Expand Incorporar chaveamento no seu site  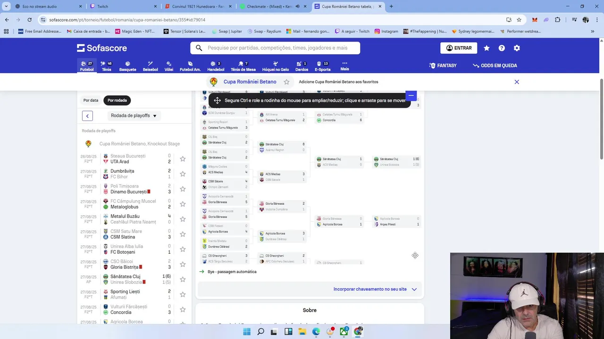[x=375, y=289]
